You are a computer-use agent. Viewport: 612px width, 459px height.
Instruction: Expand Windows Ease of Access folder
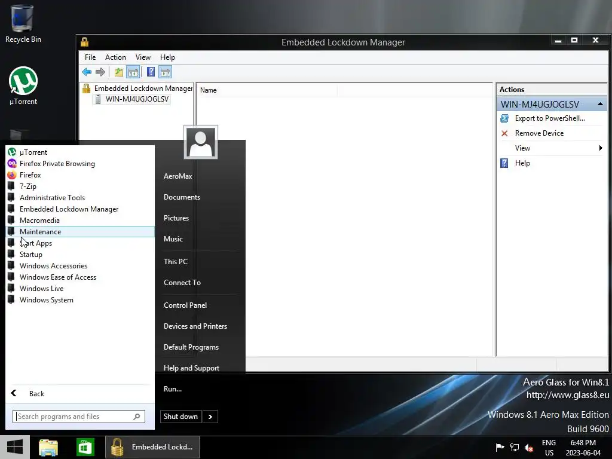click(80, 277)
